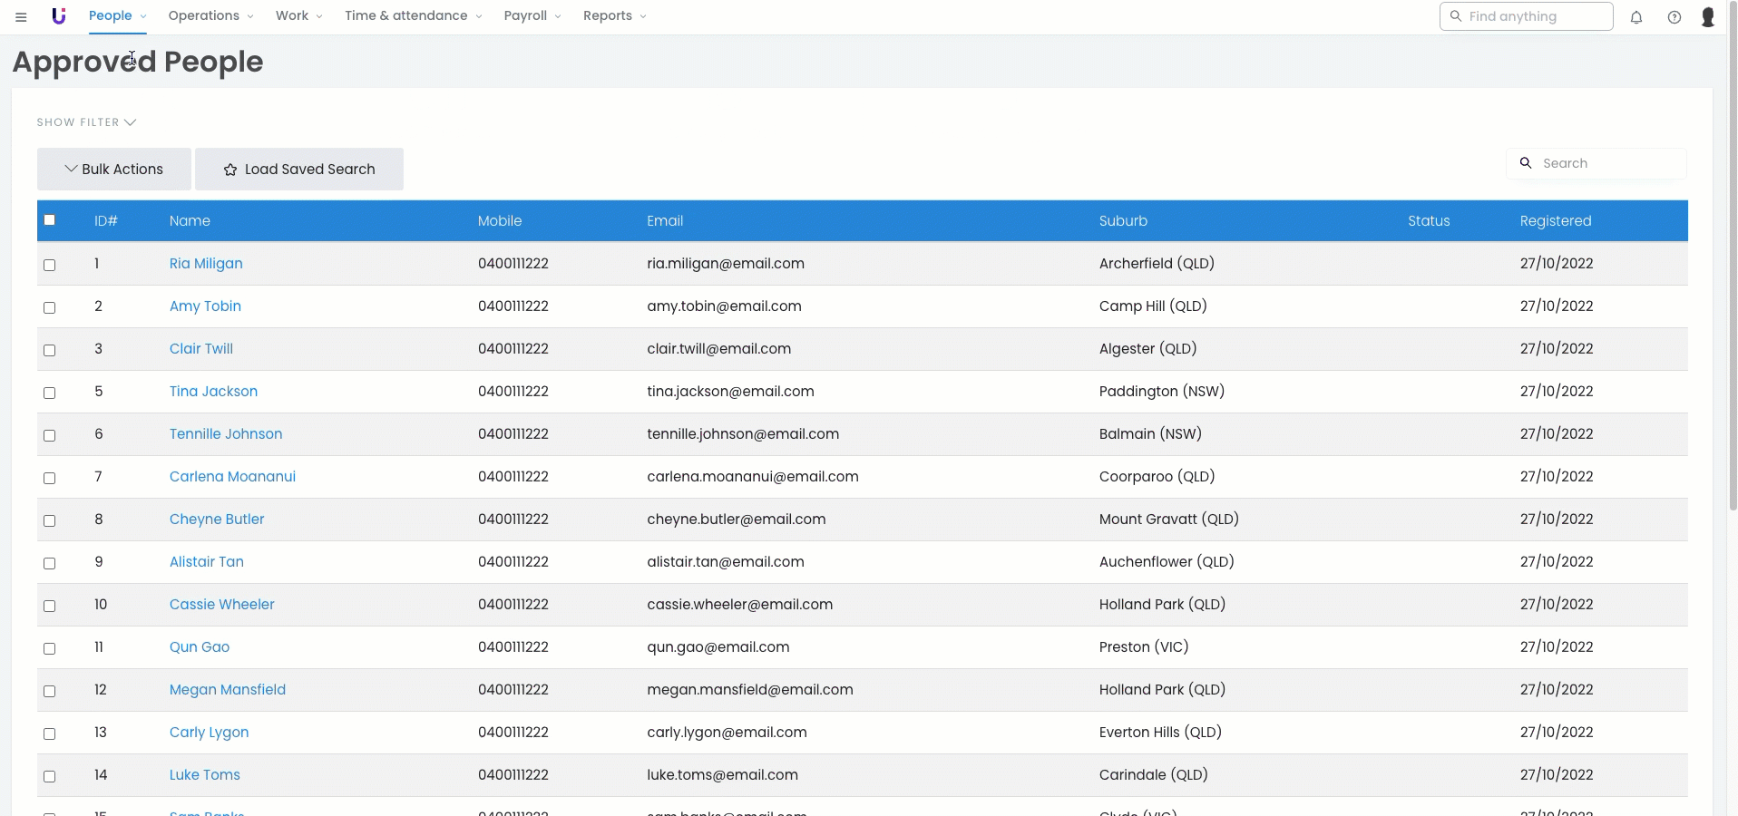This screenshot has width=1738, height=816.
Task: Open the Time & attendance menu
Action: coord(413,16)
